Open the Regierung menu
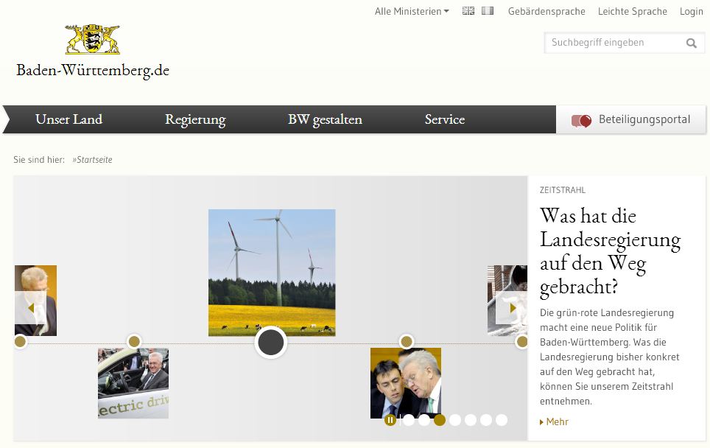Viewport: 710px width, 448px height. click(195, 119)
